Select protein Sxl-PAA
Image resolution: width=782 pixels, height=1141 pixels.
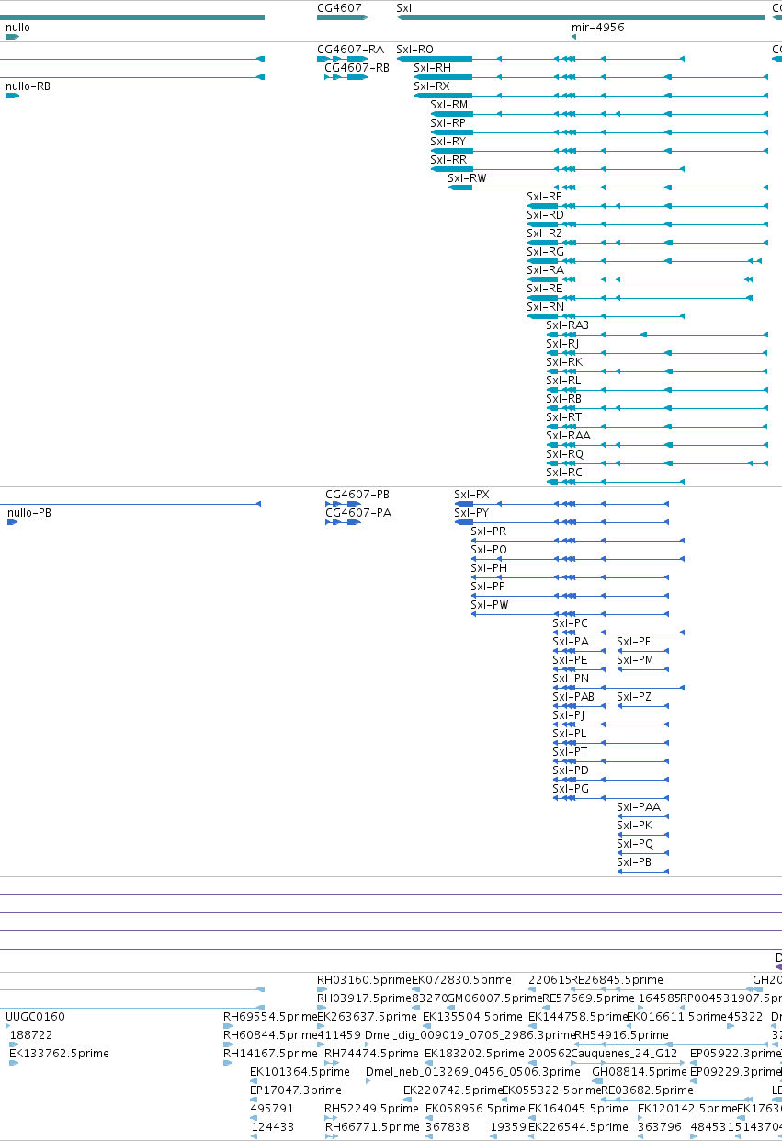click(639, 807)
